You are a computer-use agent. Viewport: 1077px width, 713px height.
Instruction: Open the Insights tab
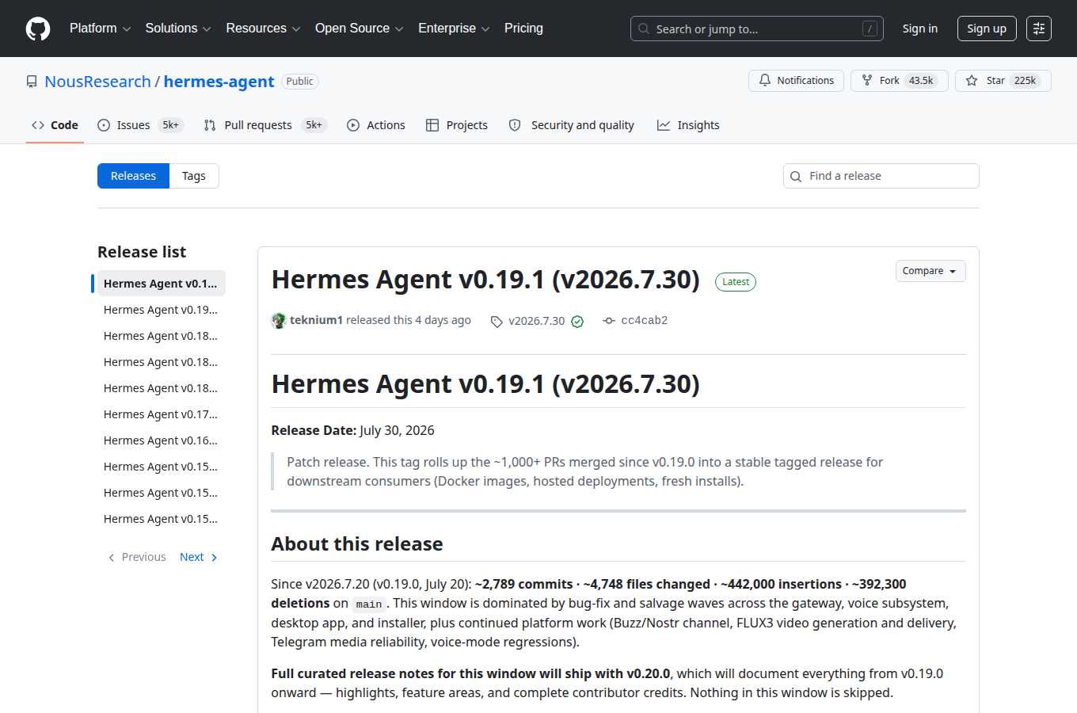688,125
